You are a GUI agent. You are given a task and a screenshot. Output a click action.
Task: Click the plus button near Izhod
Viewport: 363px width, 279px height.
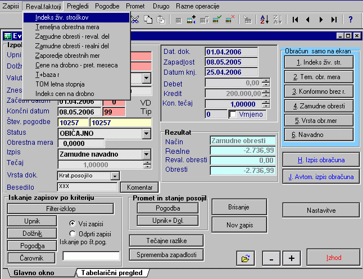pyautogui.click(x=292, y=258)
